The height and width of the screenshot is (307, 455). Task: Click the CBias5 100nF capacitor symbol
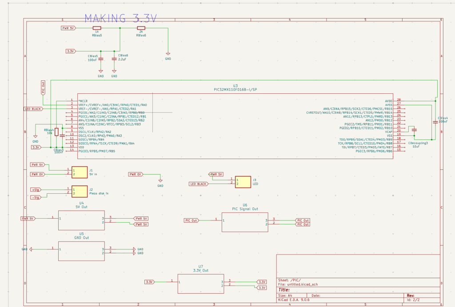pos(101,59)
